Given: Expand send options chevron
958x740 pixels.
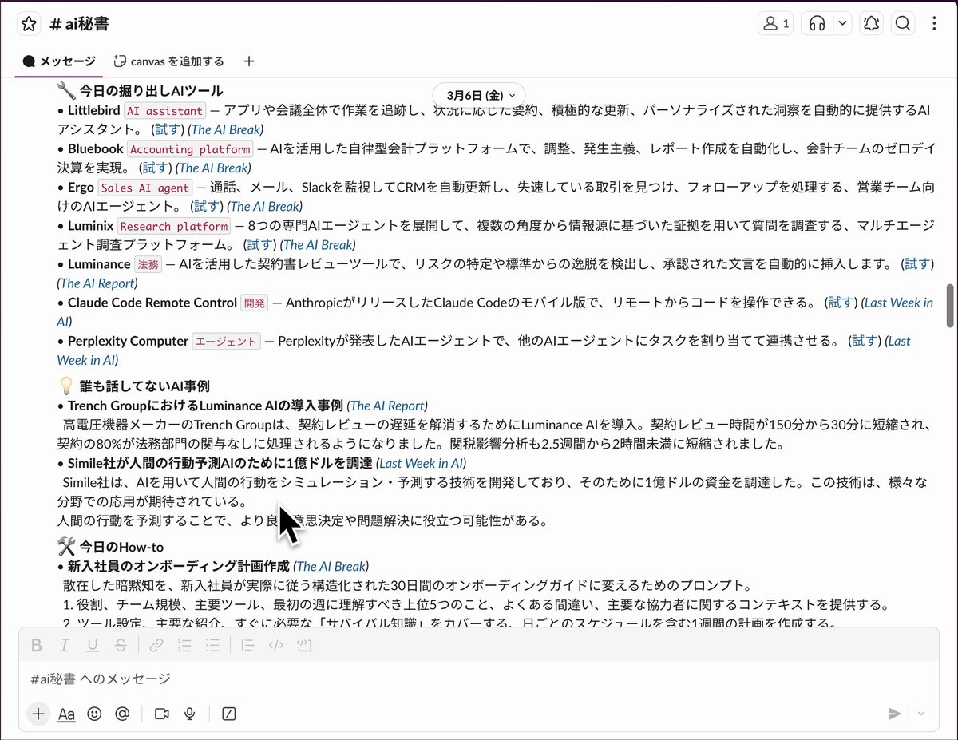Looking at the screenshot, I should pos(921,714).
